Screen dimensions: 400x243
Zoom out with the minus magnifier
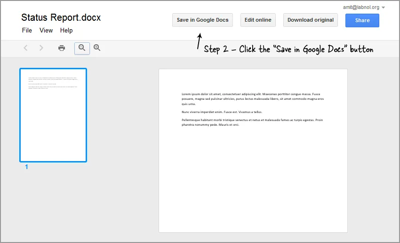(x=82, y=48)
